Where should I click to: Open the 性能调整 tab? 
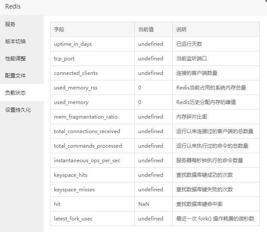(x=22, y=58)
